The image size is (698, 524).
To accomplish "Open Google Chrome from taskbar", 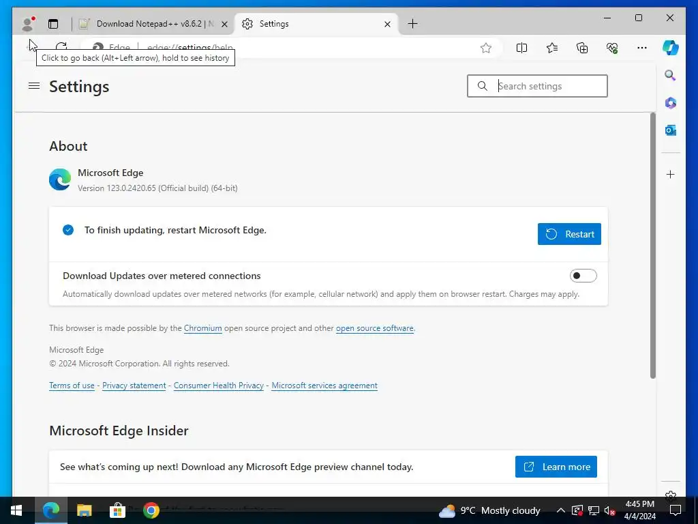I will coord(151,510).
